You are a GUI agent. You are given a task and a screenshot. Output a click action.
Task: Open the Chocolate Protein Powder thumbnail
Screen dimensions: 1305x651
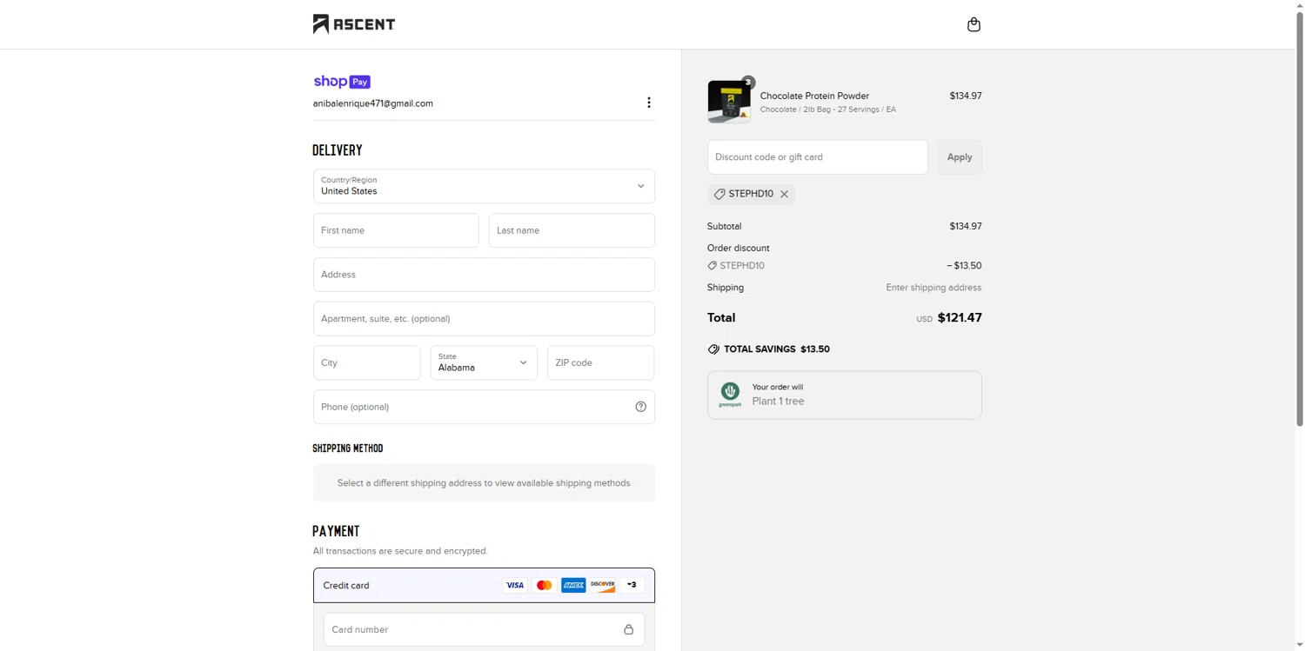[730, 102]
